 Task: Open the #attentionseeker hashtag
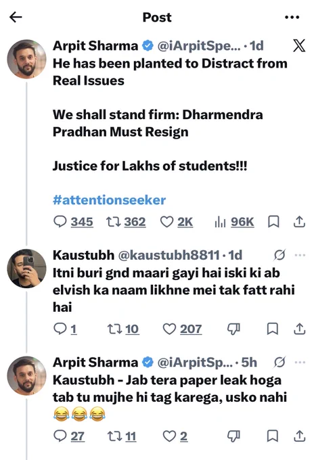[x=109, y=200]
